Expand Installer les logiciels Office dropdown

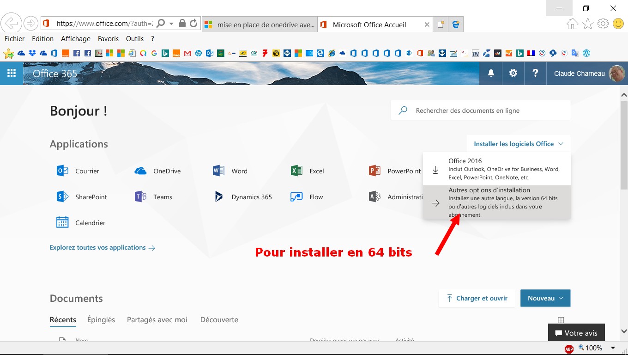(519, 144)
